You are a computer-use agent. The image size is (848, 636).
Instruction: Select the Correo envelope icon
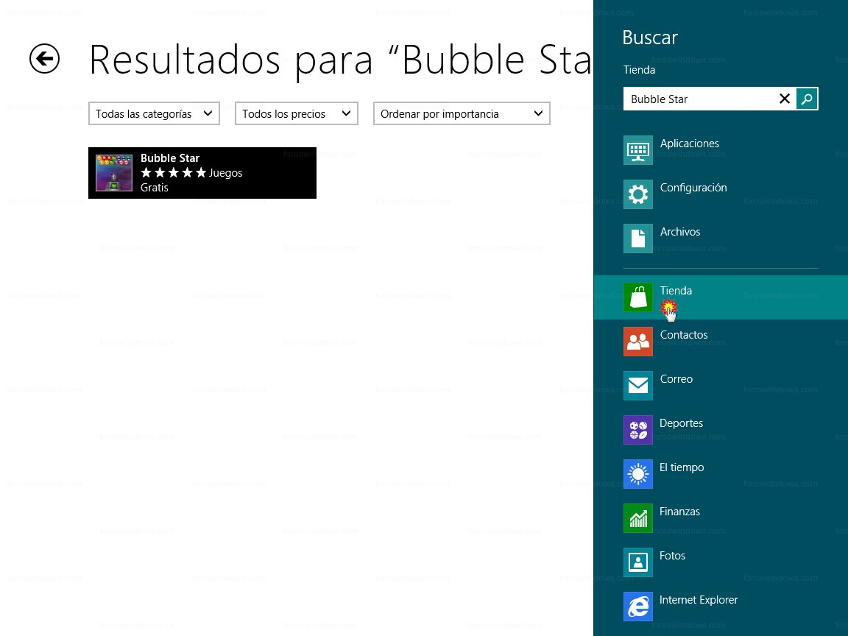click(x=638, y=386)
